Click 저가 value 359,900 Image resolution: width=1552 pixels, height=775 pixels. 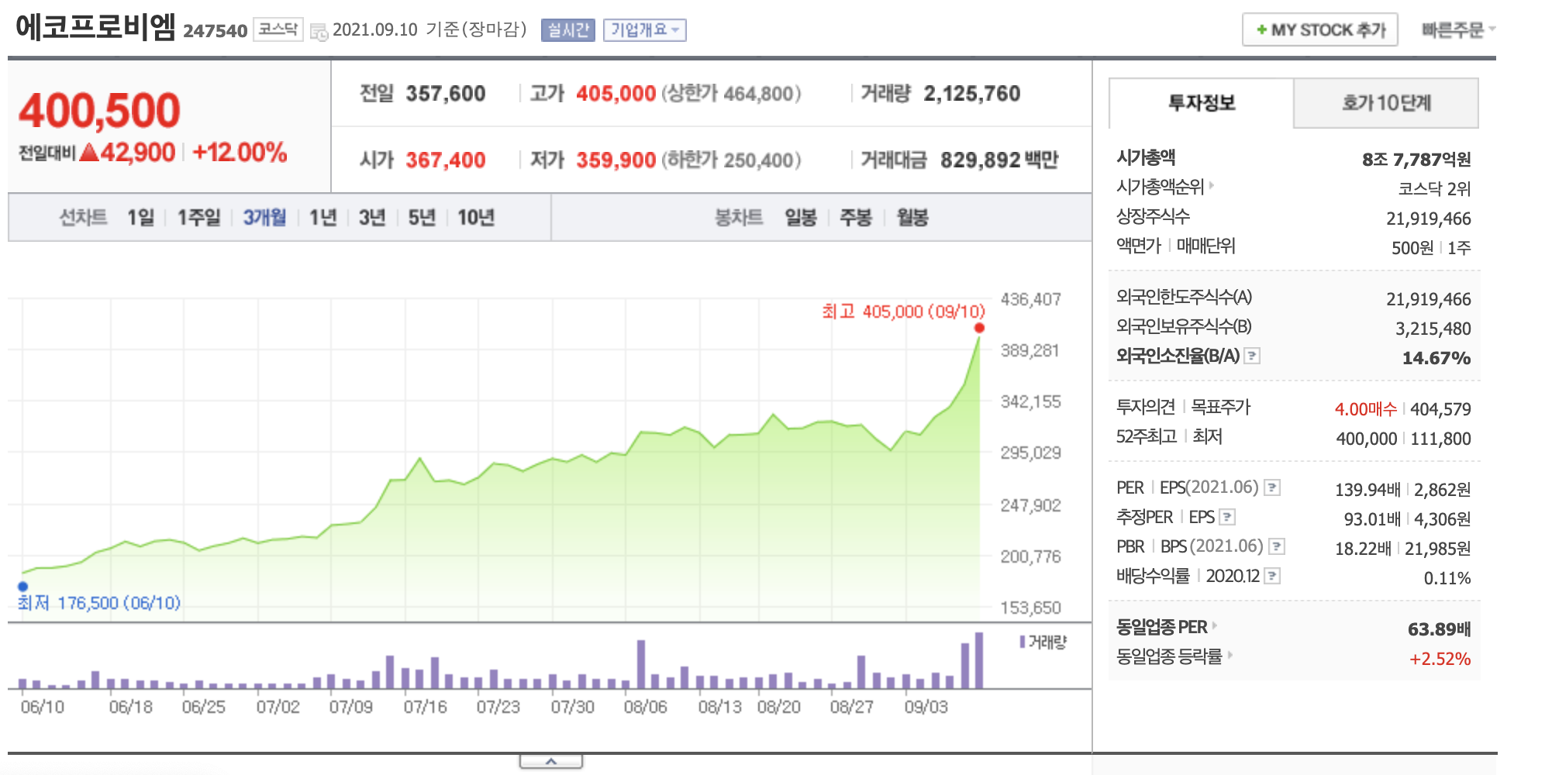[616, 160]
